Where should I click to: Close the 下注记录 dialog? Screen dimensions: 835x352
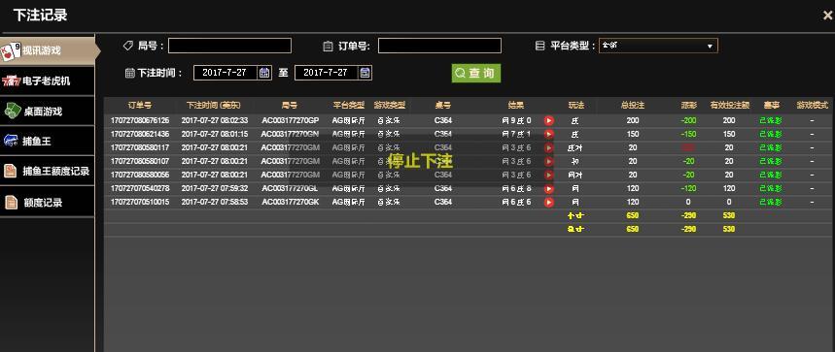(x=828, y=16)
